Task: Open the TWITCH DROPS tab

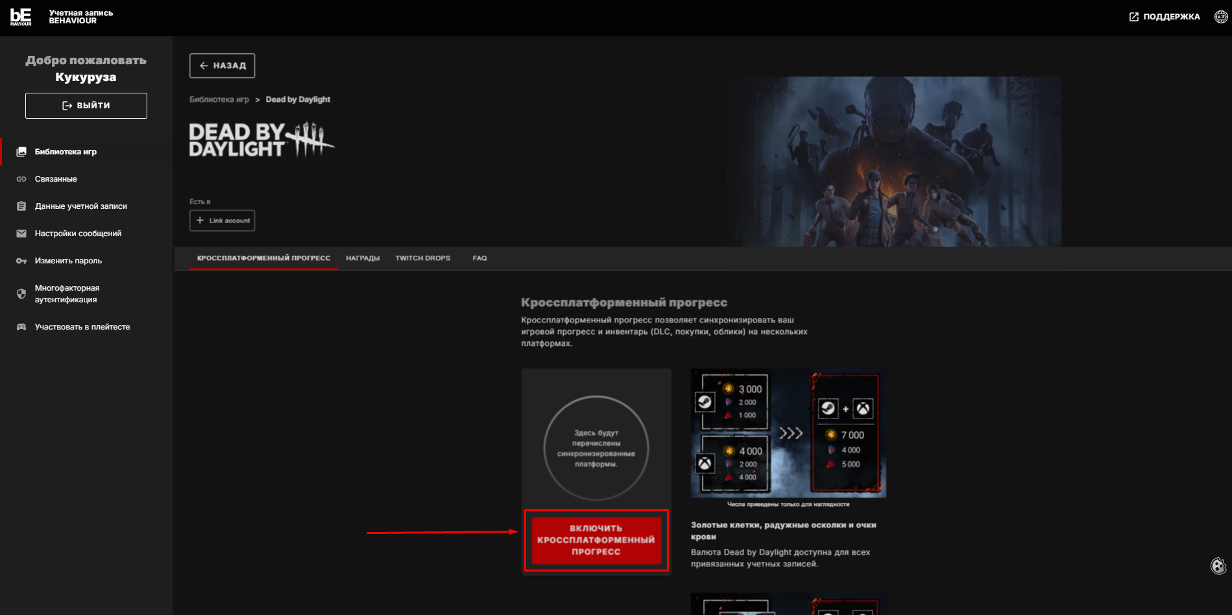Action: [x=423, y=258]
